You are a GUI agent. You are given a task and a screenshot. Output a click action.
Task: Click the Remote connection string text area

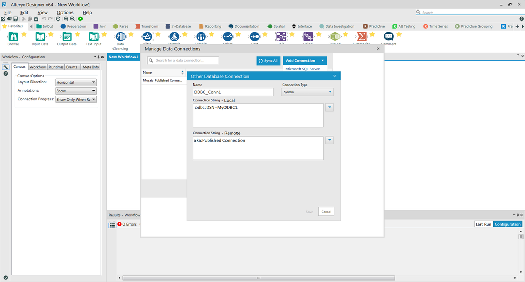click(x=258, y=148)
